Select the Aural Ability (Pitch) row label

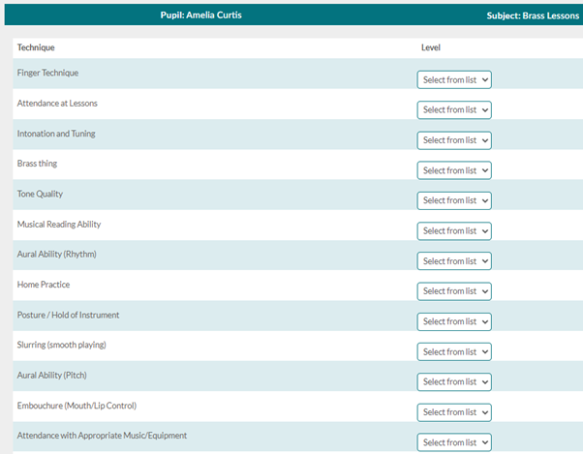51,376
